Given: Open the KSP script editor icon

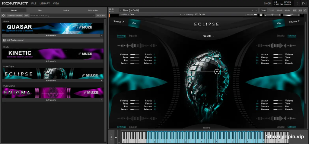Looking at the screenshot, I should [295, 10].
